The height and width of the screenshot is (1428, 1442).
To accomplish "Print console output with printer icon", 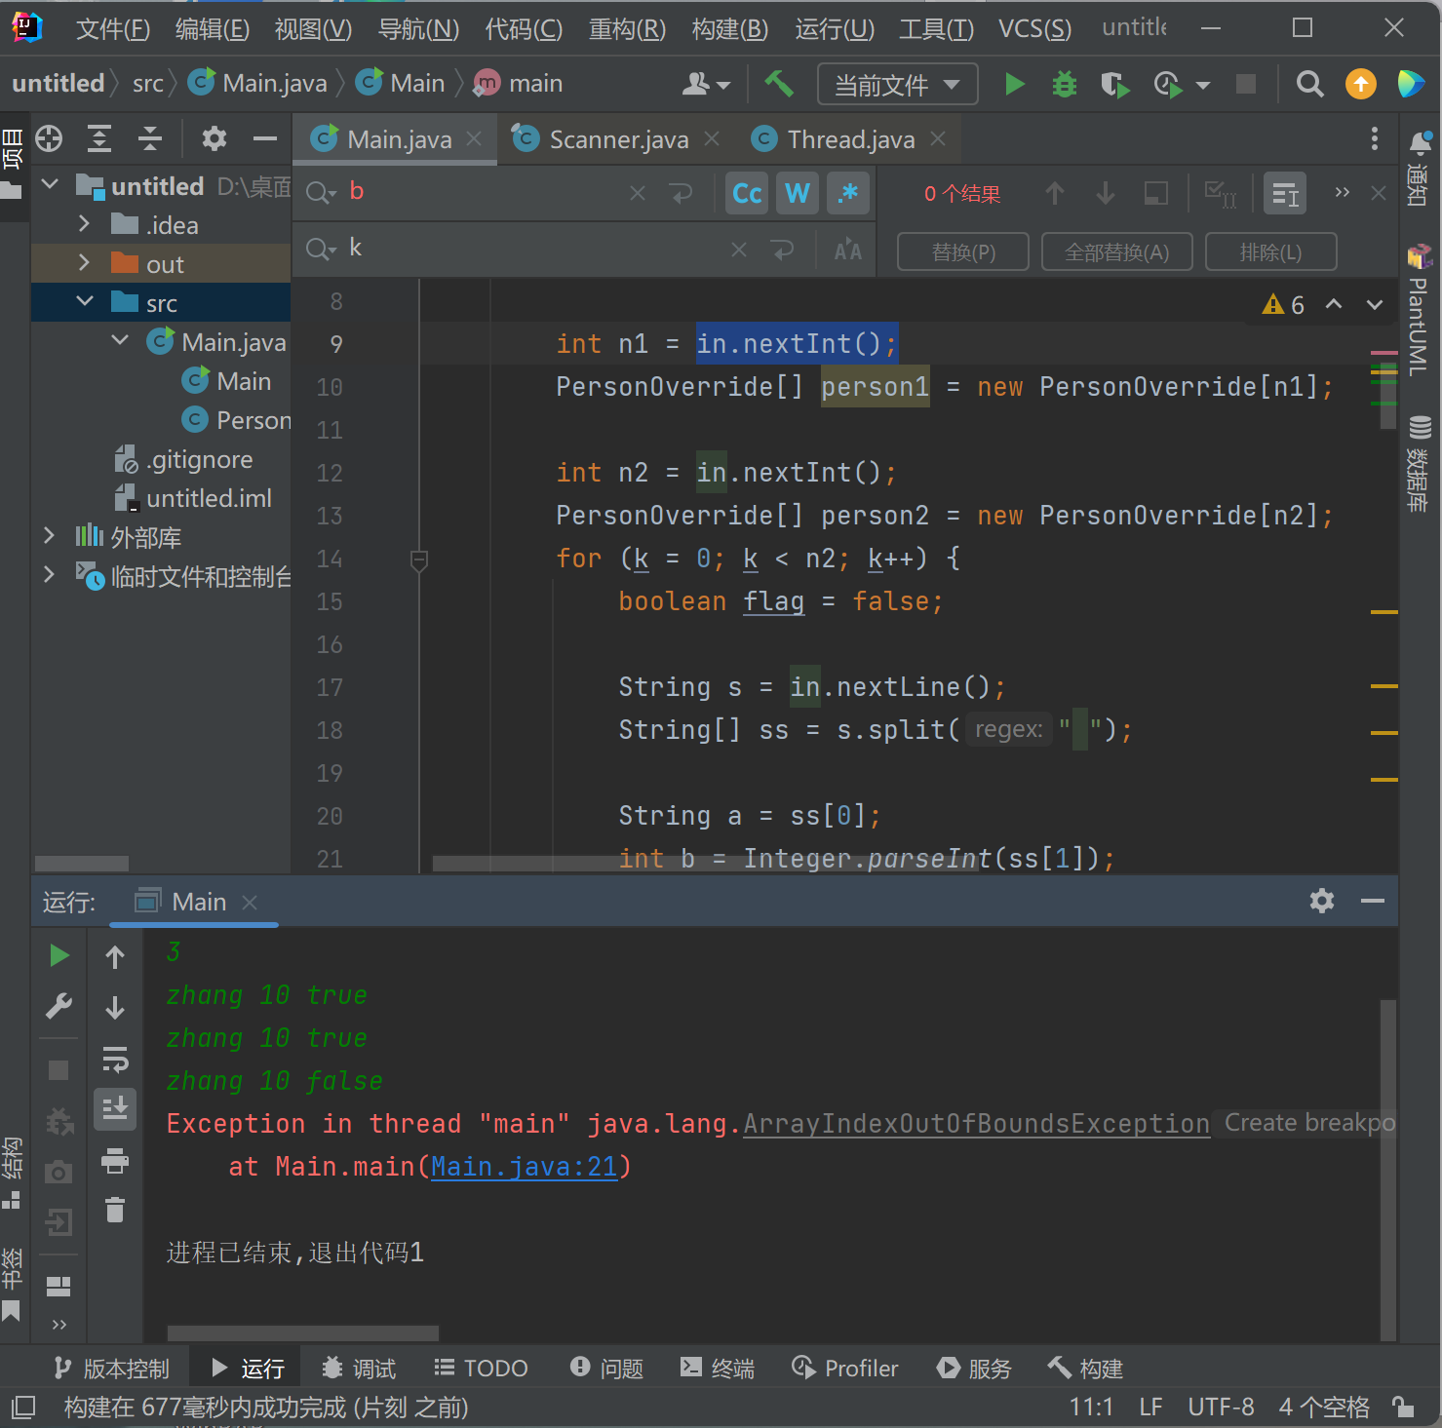I will pos(115,1160).
